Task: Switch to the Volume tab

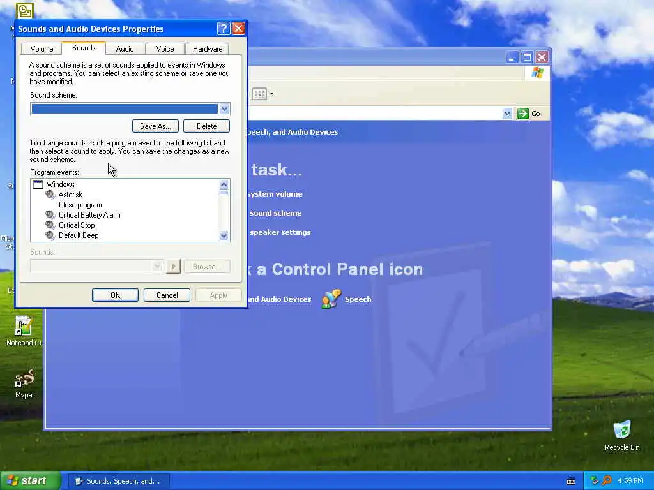Action: coord(42,48)
